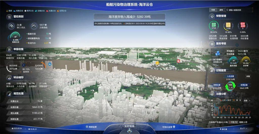
Task: Click the yellow QR code 1108 icon
Action: pos(228,26)
